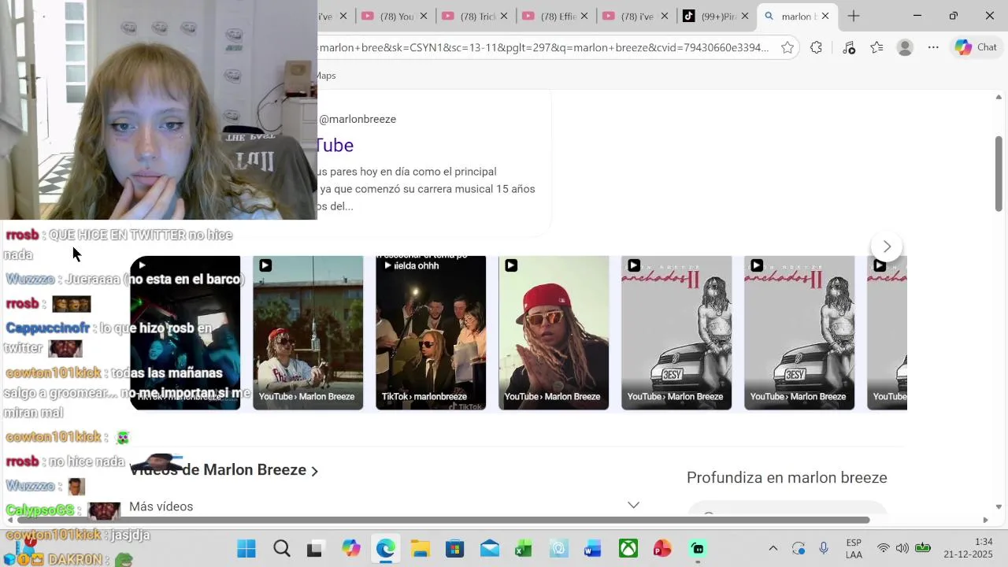Launch Copilot from the taskbar
1008x567 pixels.
pos(350,548)
